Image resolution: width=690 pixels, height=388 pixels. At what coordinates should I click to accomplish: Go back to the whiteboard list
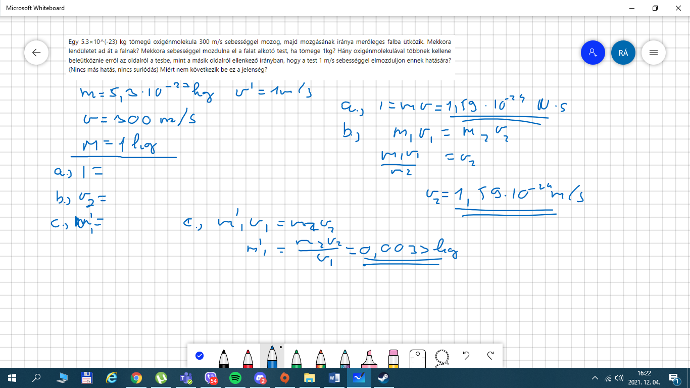click(x=36, y=53)
